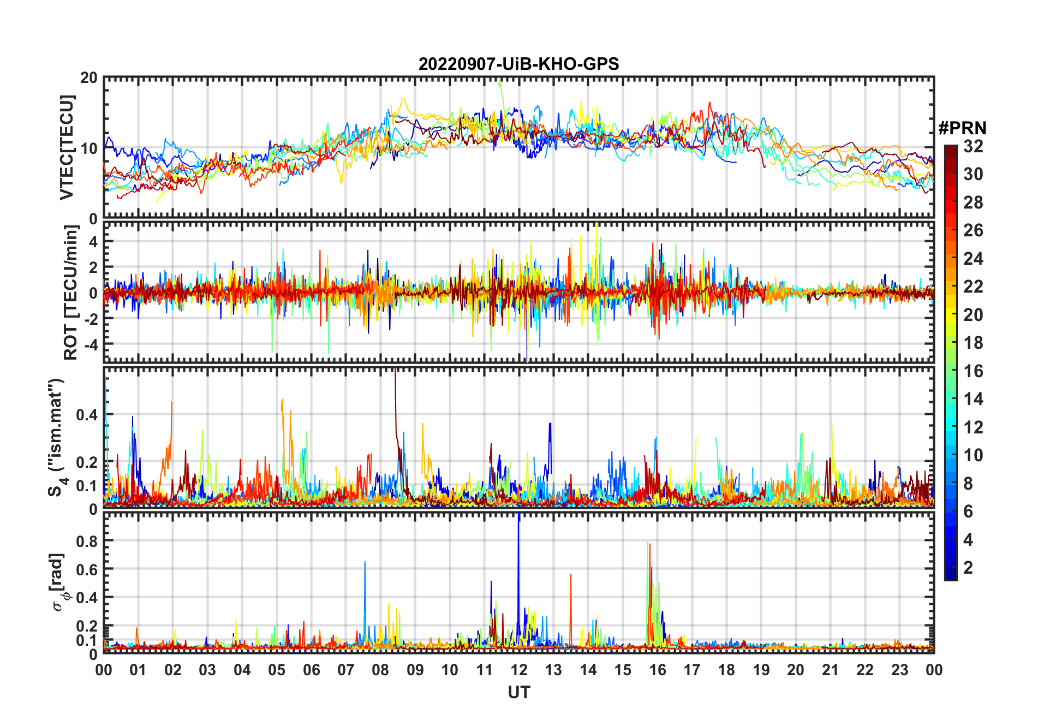This screenshot has width=1038, height=726.
Task: Click the 23 hour tick label on the x-axis
Action: click(899, 670)
